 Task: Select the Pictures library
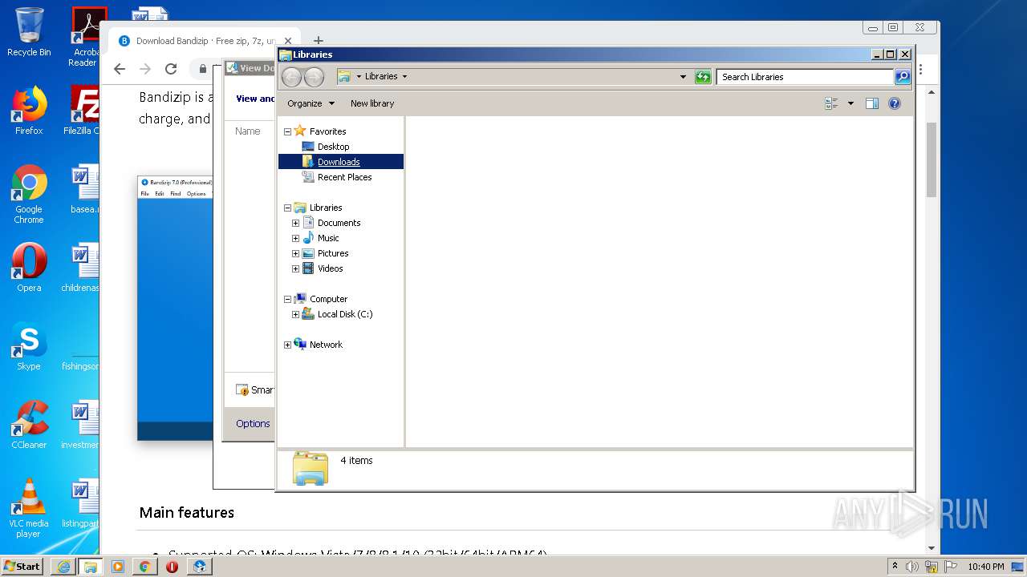tap(333, 253)
